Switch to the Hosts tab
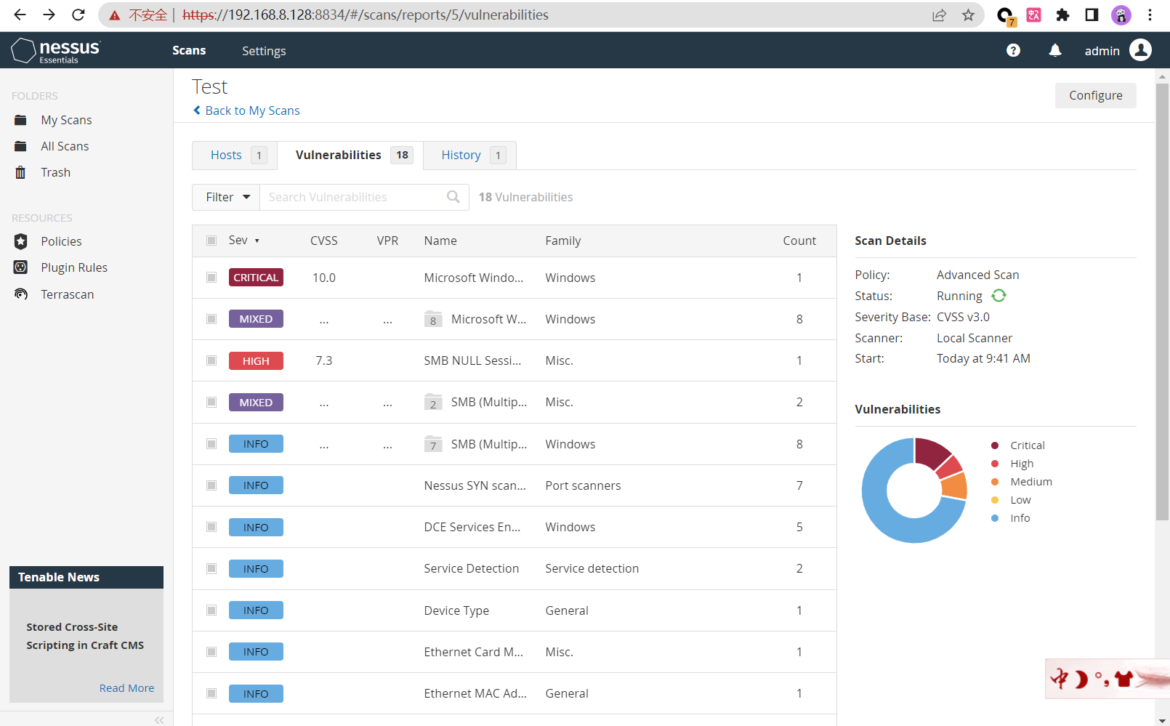This screenshot has width=1170, height=726. (235, 155)
